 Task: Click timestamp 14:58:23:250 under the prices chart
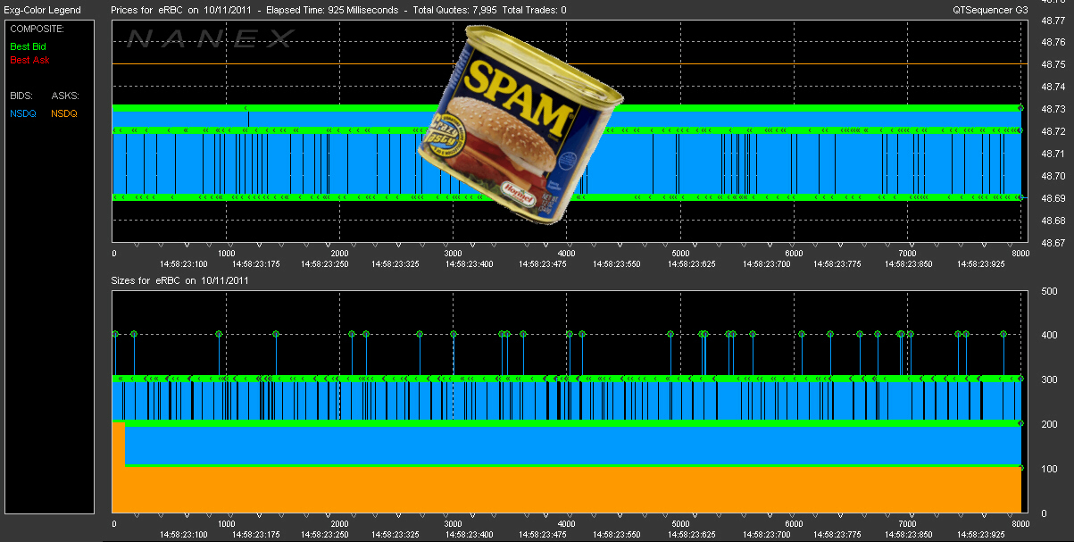pyautogui.click(x=325, y=264)
